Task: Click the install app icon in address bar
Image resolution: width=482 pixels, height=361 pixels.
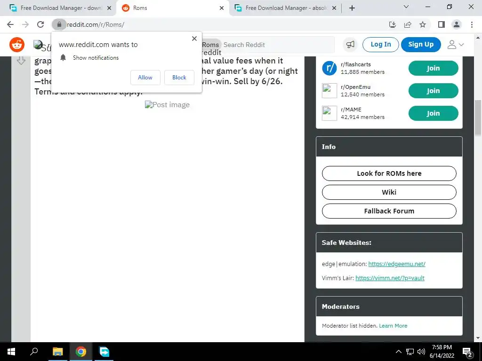Action: [x=393, y=24]
